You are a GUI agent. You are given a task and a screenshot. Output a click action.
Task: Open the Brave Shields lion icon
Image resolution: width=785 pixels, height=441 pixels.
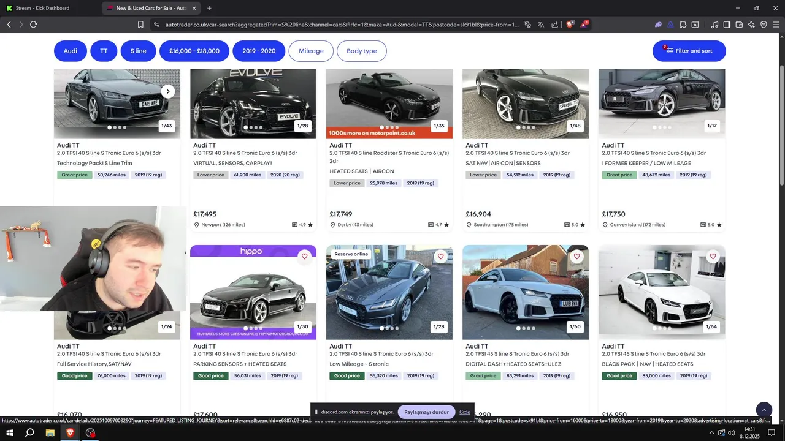pyautogui.click(x=570, y=24)
